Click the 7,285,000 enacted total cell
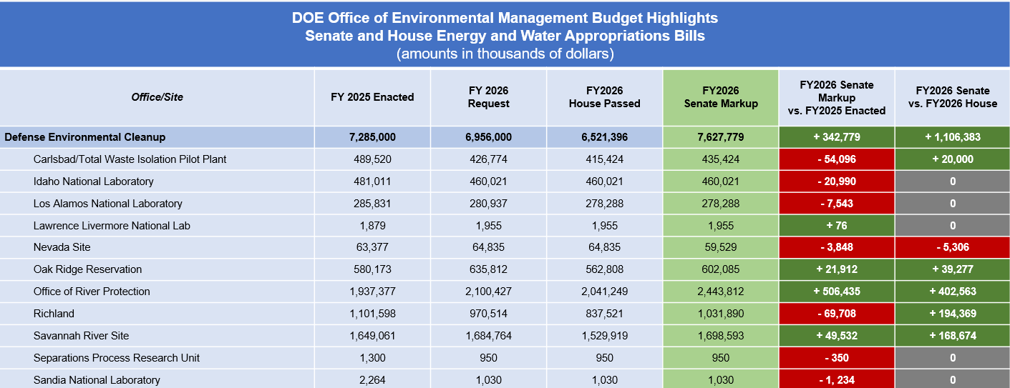The image size is (1010, 388). coord(372,137)
